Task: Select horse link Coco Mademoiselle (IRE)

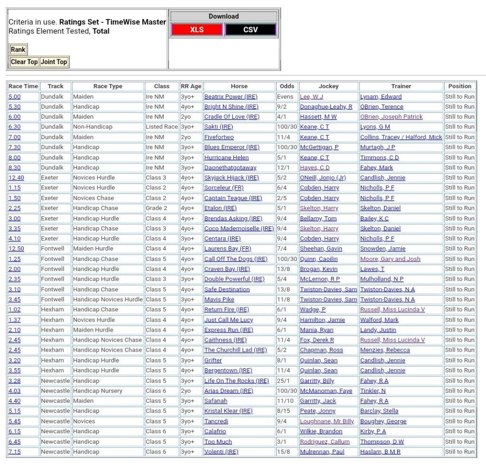Action: tap(239, 229)
